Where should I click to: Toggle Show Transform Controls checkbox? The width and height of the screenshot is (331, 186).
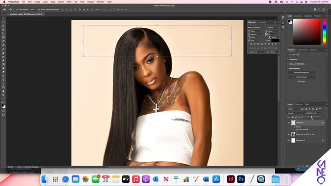pos(39,10)
